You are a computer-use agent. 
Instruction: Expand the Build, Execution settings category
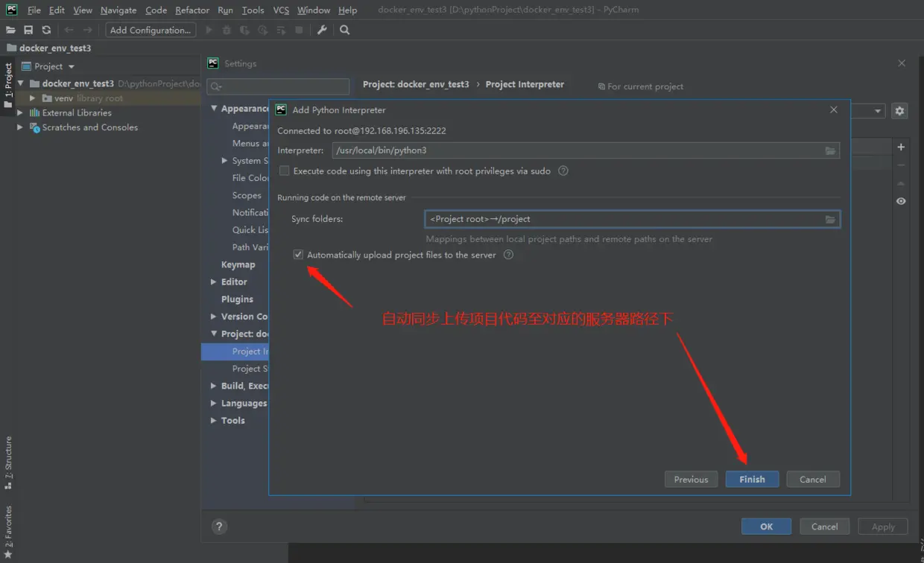point(214,386)
